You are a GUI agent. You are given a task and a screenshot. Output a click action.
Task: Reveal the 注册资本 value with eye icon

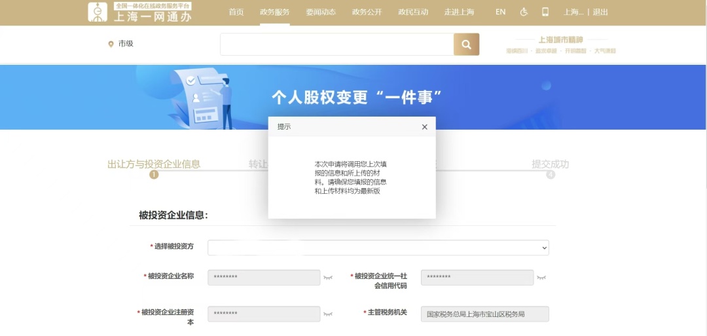(x=328, y=314)
